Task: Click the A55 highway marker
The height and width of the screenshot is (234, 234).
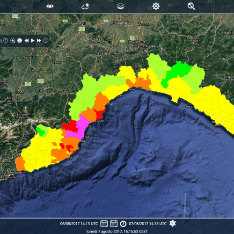Action: coord(15,16)
